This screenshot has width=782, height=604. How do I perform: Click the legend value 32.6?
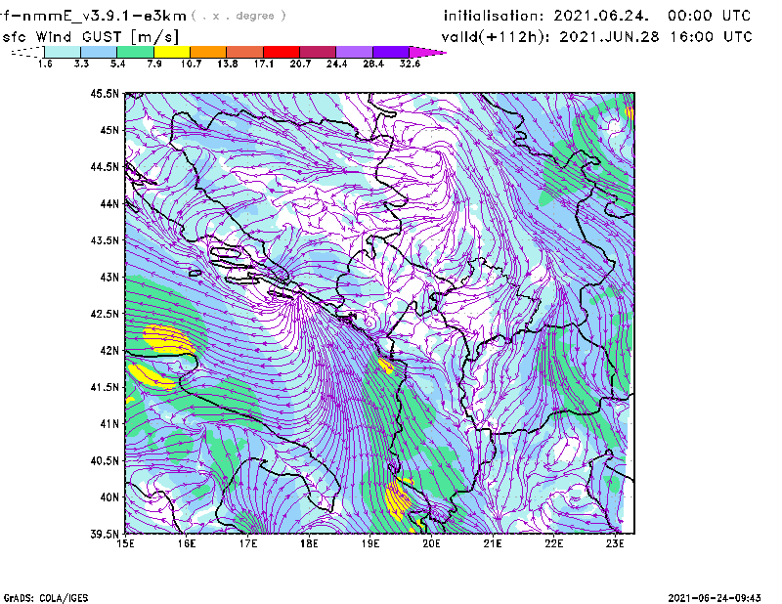coord(410,64)
